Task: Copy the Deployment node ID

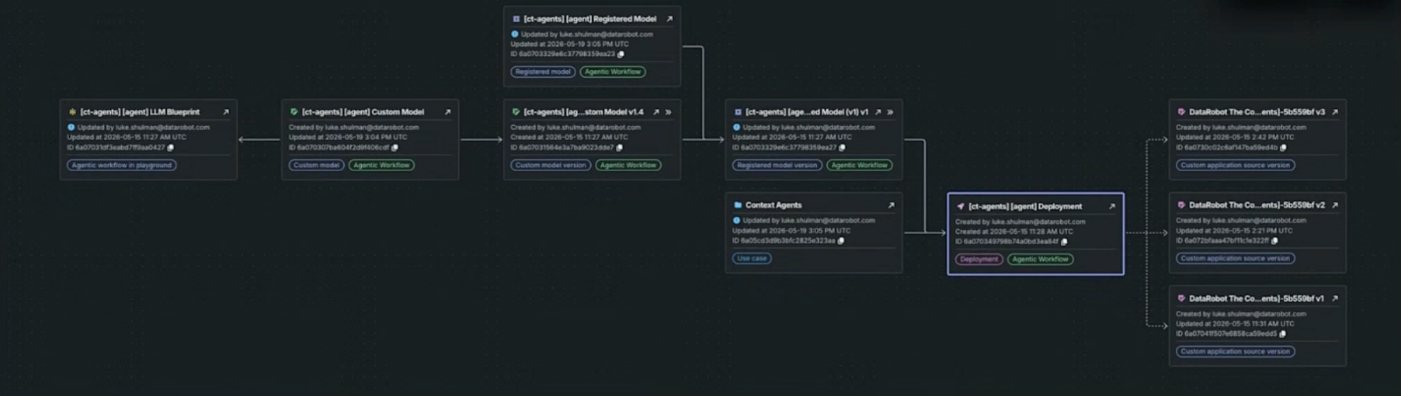Action: coord(1064,241)
